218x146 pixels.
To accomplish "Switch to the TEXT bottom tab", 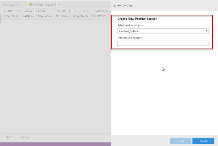I will point(8,138).
